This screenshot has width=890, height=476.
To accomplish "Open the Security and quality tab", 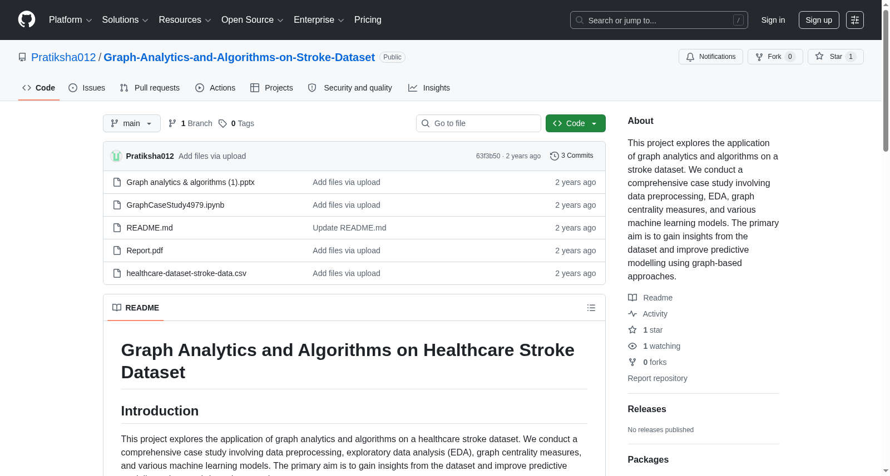I will tap(350, 88).
